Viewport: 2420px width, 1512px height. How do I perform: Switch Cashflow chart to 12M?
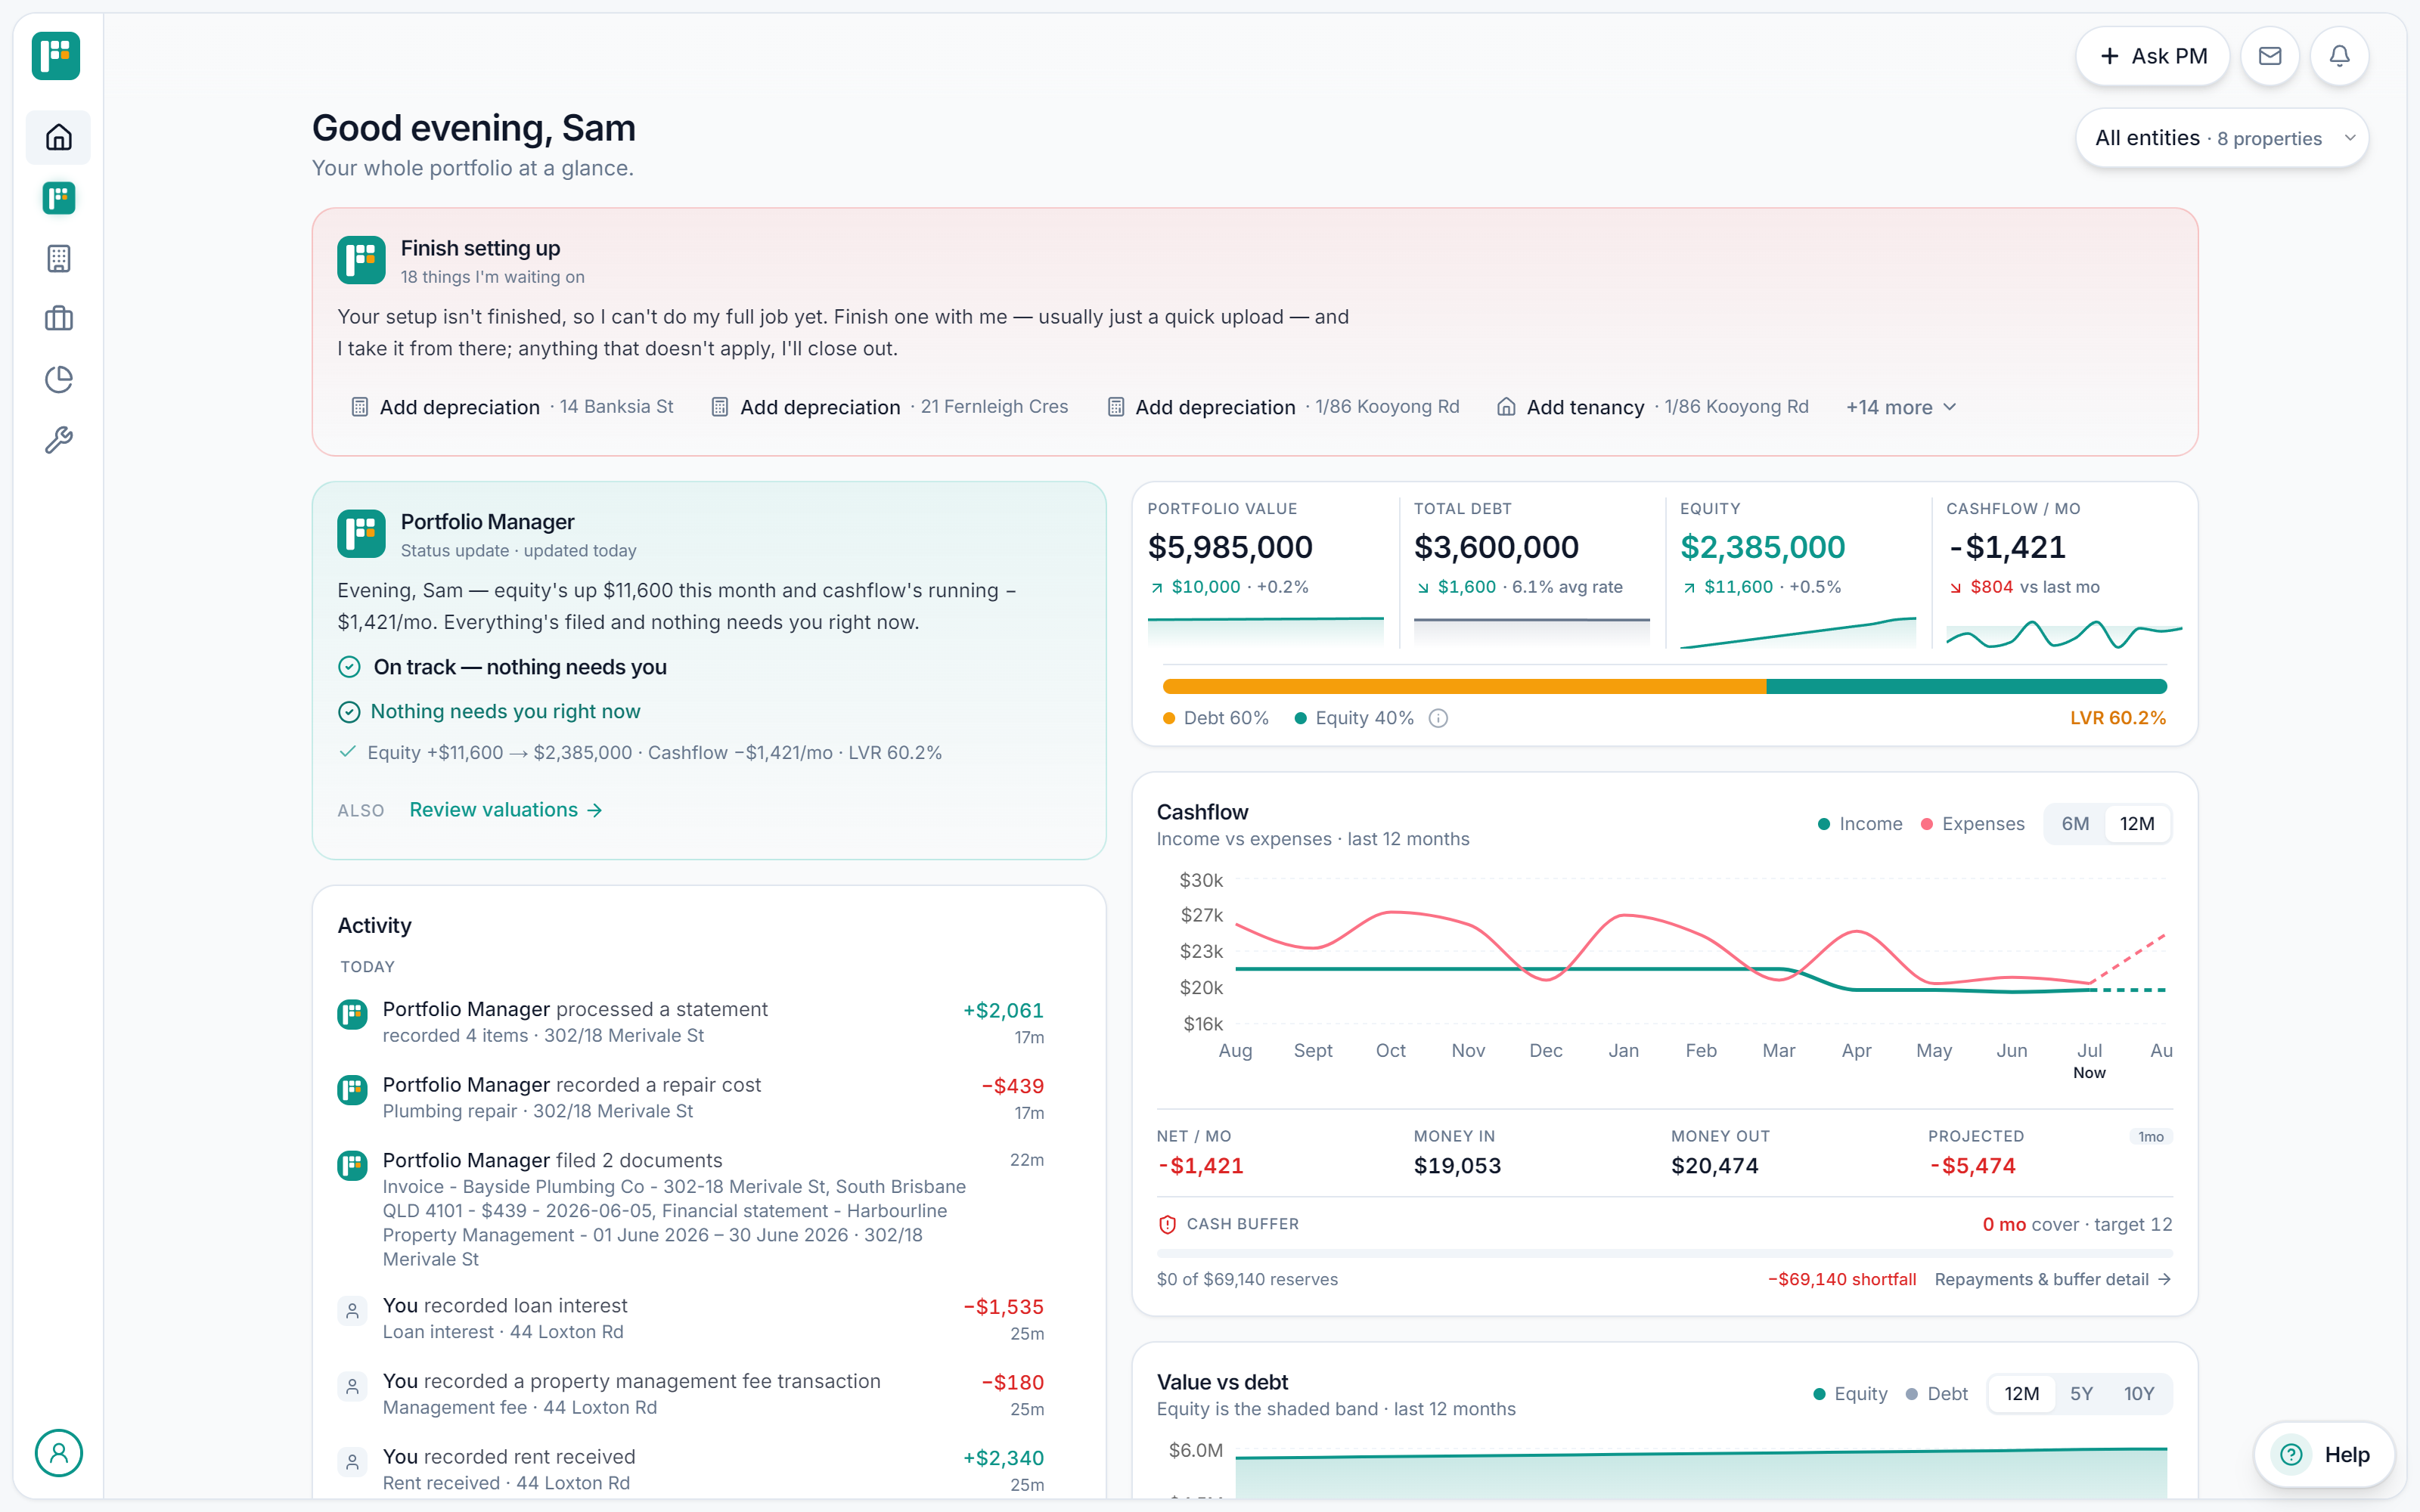tap(2137, 824)
